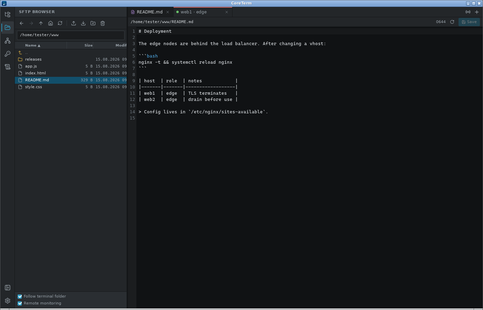
Task: Click the file path /home/tester/www/README.md label
Action: tap(162, 22)
